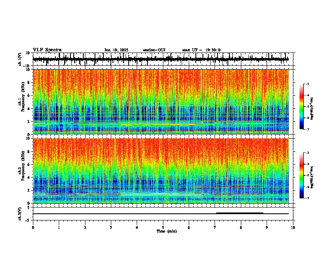Click the "-6" label on ch.1 color scale

click(x=307, y=118)
